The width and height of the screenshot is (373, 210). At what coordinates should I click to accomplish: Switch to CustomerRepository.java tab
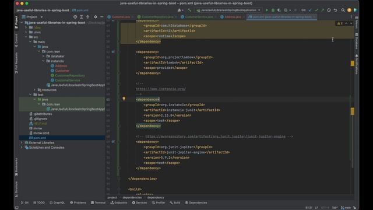[157, 17]
